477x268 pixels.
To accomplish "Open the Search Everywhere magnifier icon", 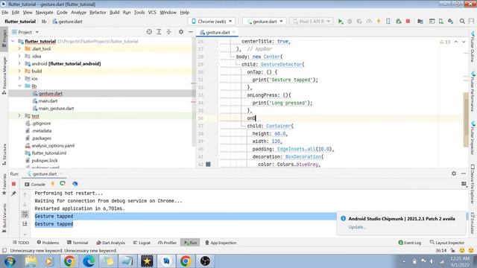I will tap(462, 22).
